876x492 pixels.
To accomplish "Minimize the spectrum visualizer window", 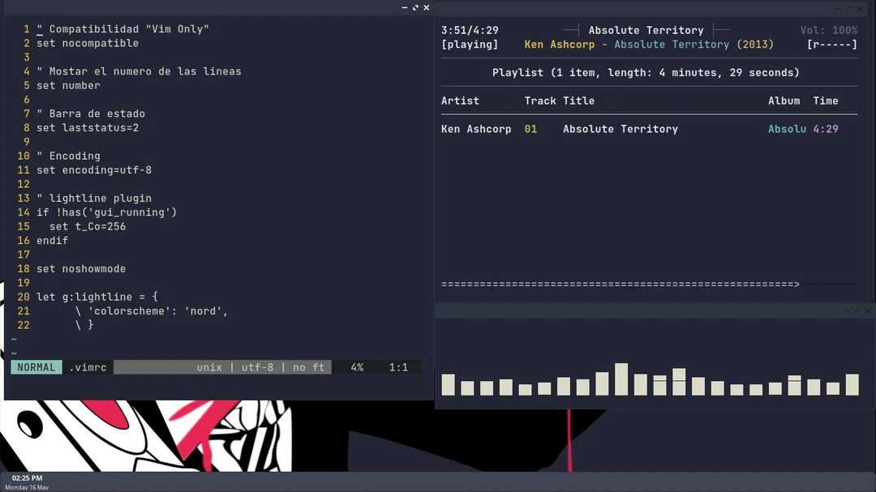I will 847,310.
